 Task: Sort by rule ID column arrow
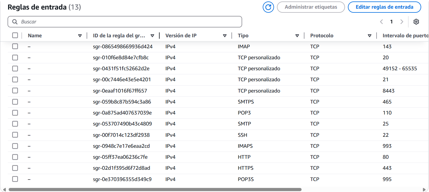(152, 36)
